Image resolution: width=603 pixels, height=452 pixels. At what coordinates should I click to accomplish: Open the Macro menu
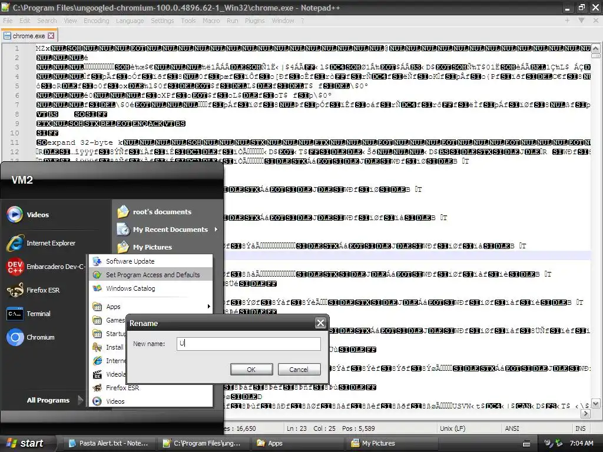click(211, 21)
